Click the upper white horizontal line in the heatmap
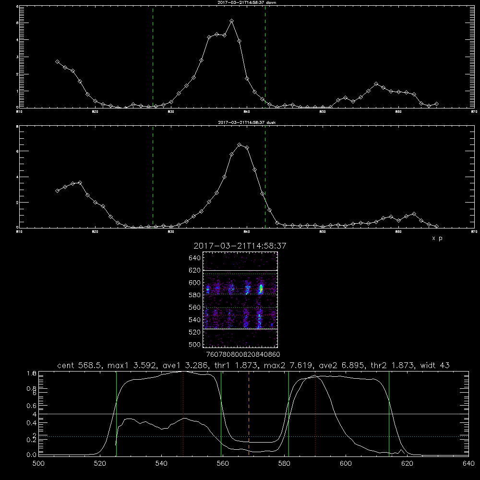 (x=240, y=270)
